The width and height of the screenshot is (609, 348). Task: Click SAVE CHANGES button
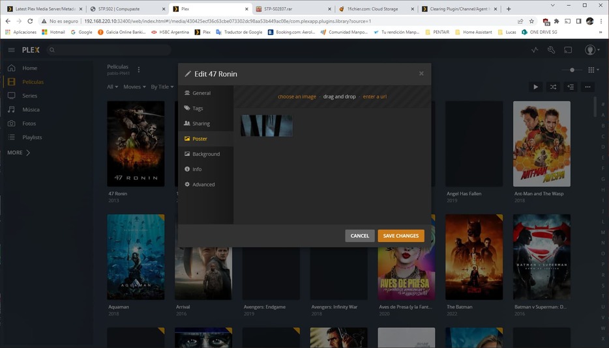point(401,235)
